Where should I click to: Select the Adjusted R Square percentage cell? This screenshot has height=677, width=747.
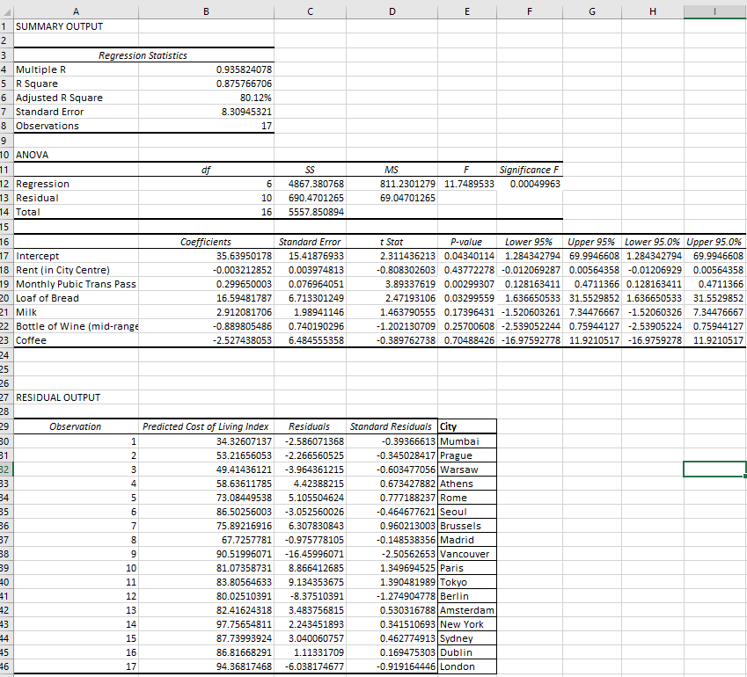tap(205, 98)
